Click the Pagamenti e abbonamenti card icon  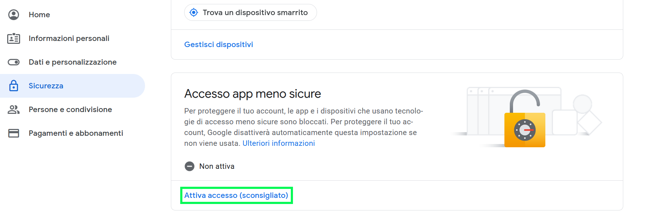(14, 133)
